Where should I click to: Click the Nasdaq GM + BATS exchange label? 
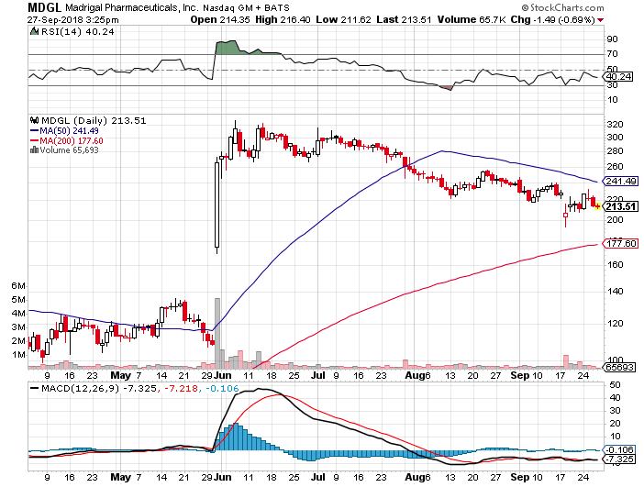pos(247,8)
